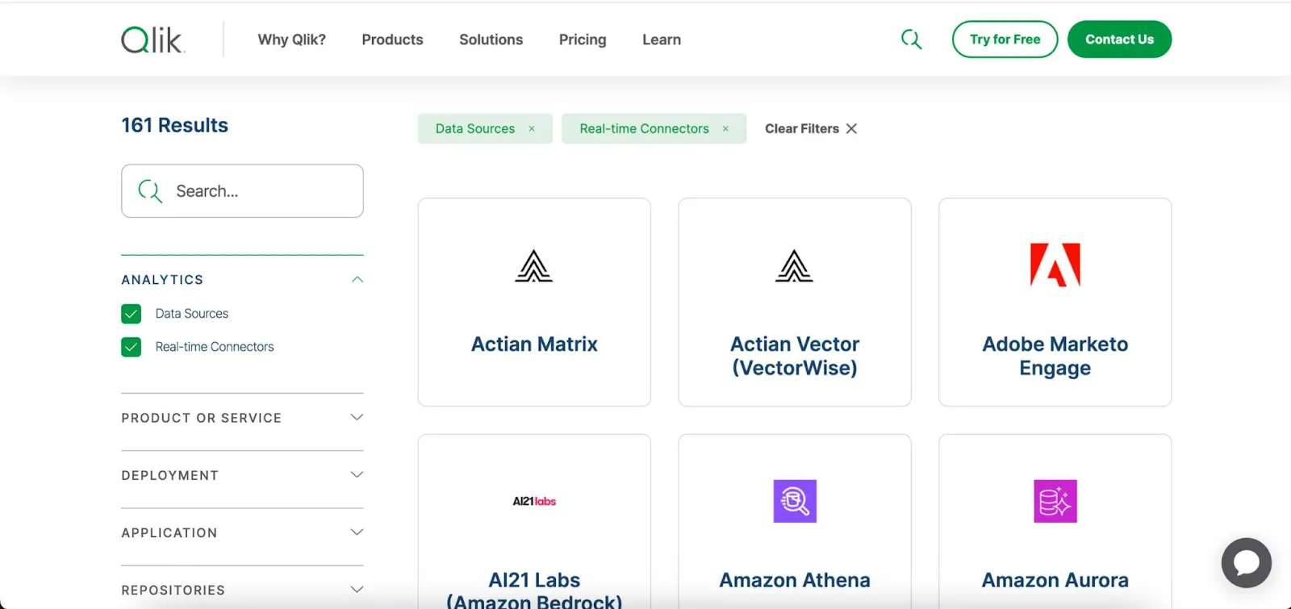
Task: Expand the Repositories filter section
Action: 357,590
